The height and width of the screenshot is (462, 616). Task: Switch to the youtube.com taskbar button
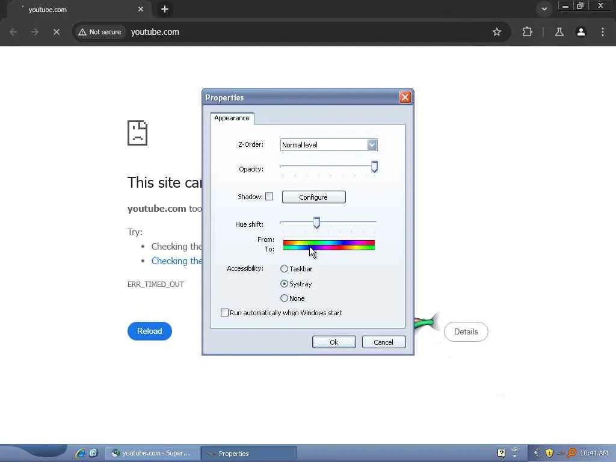pos(153,454)
